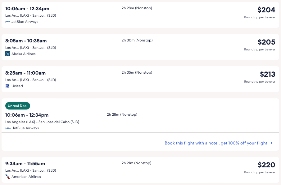Click the JetBlue logo in the $204 flight
Screen dimensions: 281x185
click(8, 22)
